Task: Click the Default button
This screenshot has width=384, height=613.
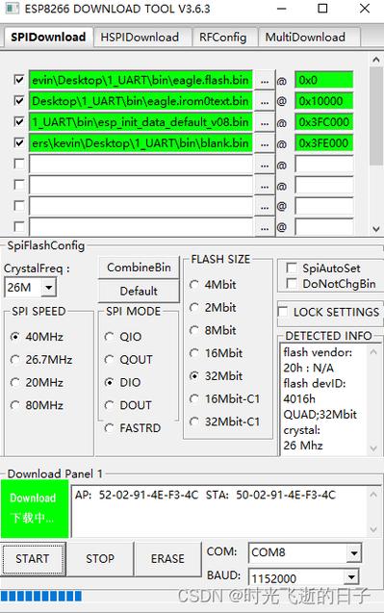Action: (x=139, y=291)
